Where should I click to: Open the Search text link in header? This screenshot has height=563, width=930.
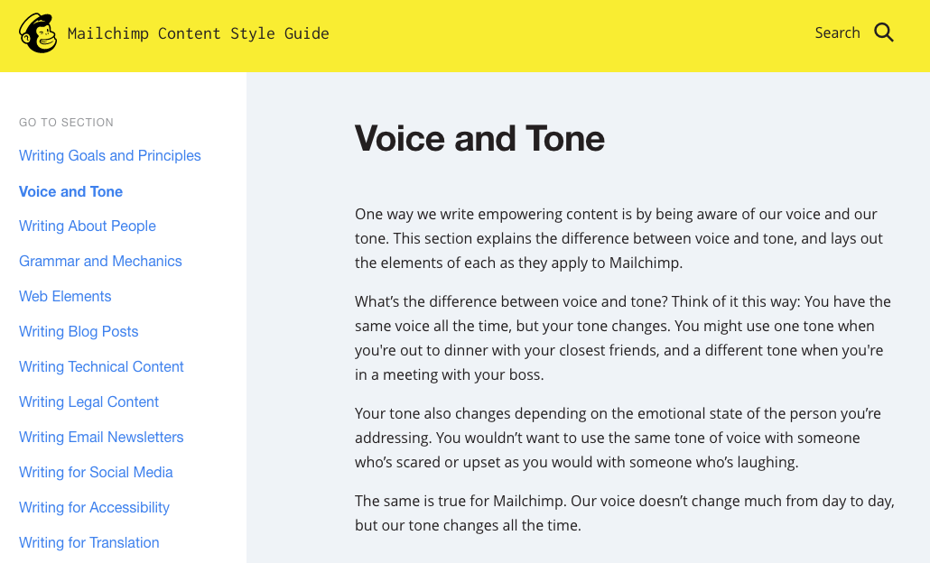(837, 32)
